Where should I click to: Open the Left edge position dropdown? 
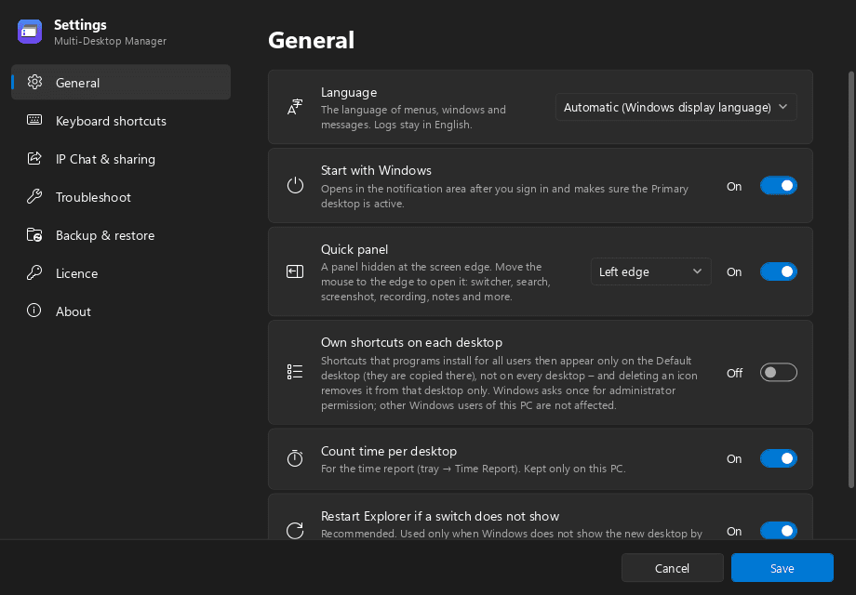650,271
